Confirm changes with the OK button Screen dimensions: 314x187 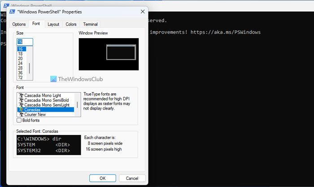point(103,178)
